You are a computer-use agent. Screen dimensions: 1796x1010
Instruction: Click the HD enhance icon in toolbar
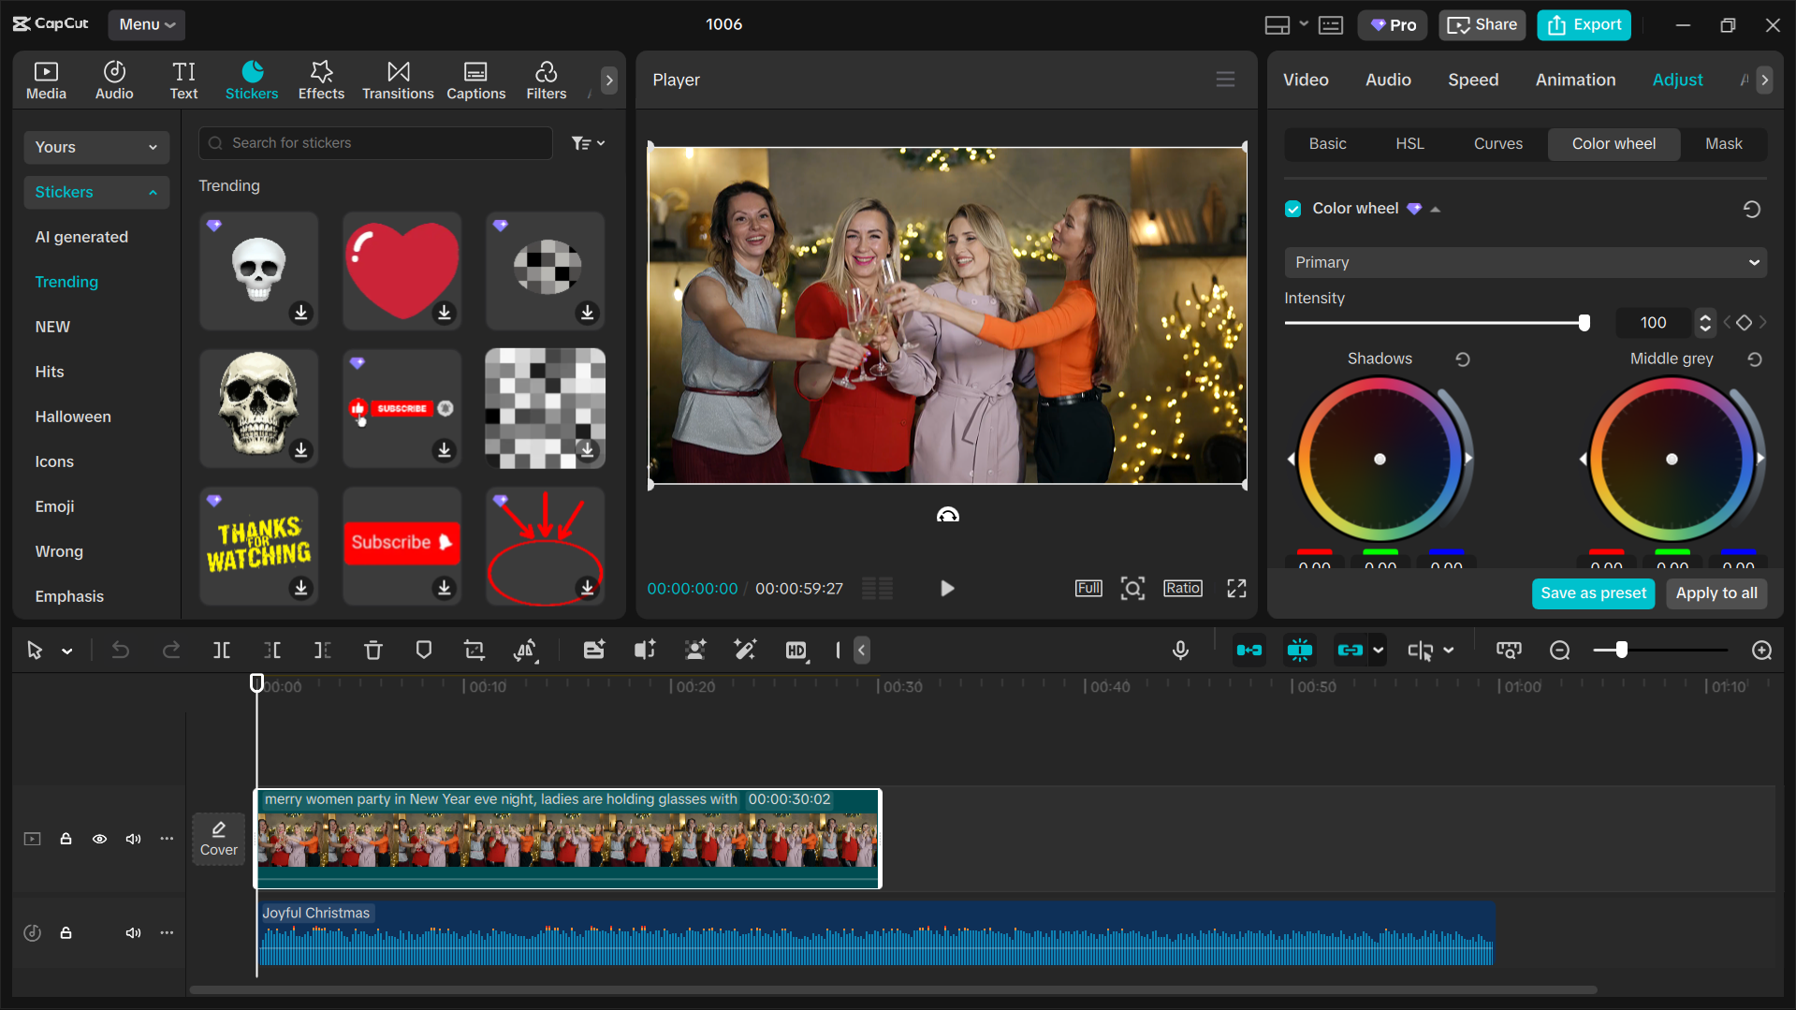[x=796, y=650]
